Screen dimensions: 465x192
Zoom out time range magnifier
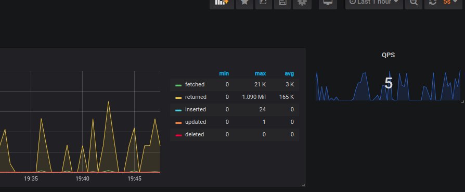pos(414,3)
